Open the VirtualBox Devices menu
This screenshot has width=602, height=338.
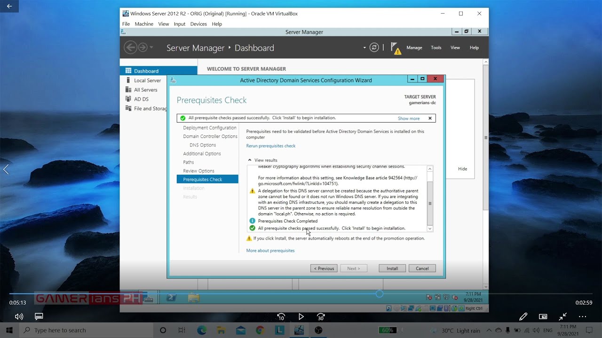[x=198, y=24]
